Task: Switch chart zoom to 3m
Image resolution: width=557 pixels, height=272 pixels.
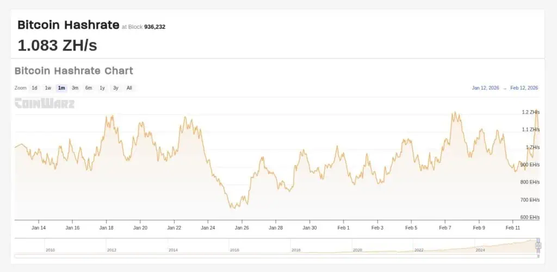Action: (75, 88)
